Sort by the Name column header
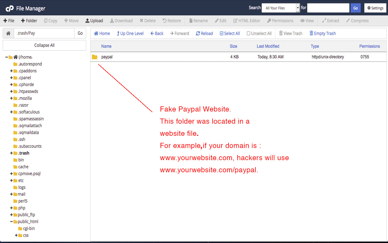388x243 pixels. 106,46
